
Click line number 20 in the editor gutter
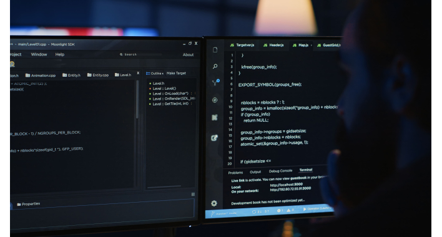click(230, 163)
